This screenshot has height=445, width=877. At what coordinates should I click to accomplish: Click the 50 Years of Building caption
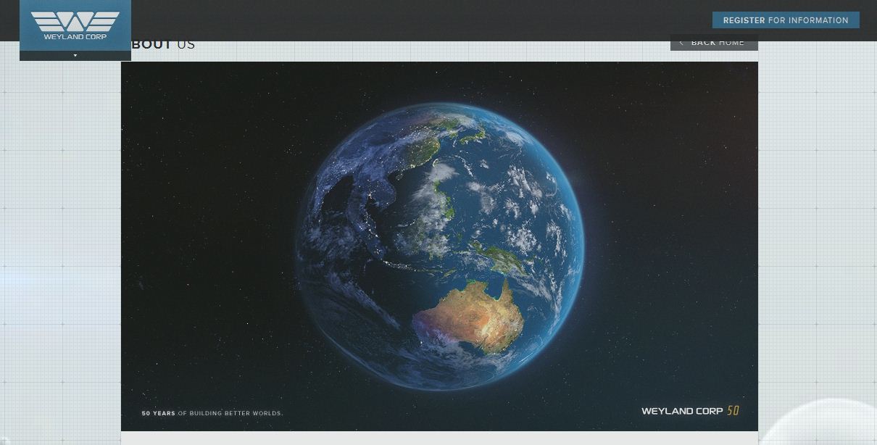point(212,413)
